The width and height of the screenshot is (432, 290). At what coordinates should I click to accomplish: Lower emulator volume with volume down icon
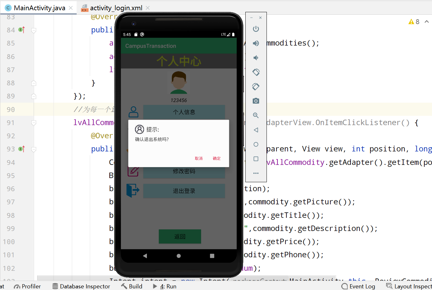coord(256,58)
